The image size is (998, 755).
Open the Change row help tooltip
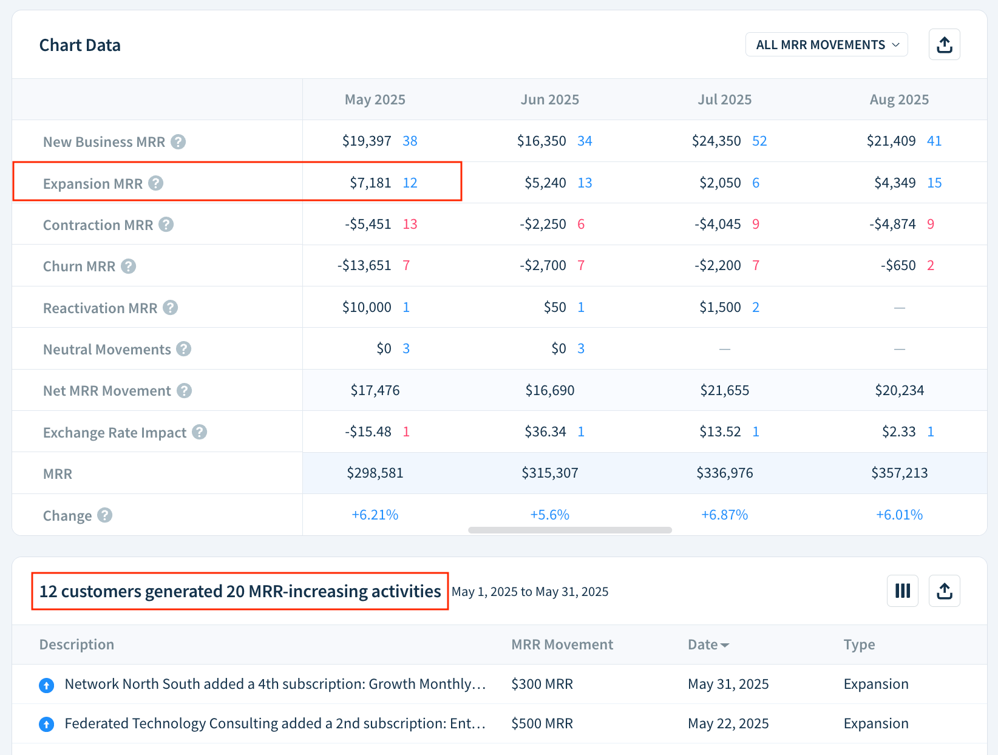[x=104, y=515]
